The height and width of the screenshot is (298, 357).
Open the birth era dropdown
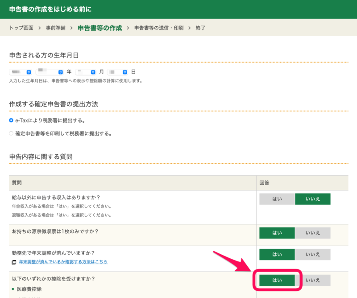click(21, 72)
